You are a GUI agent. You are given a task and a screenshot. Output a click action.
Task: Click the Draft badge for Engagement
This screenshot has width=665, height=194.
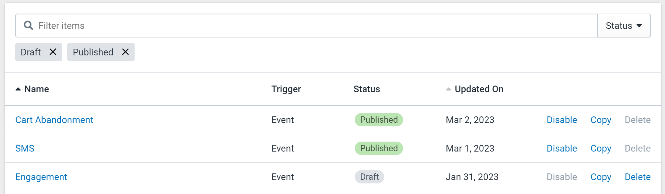coord(369,177)
